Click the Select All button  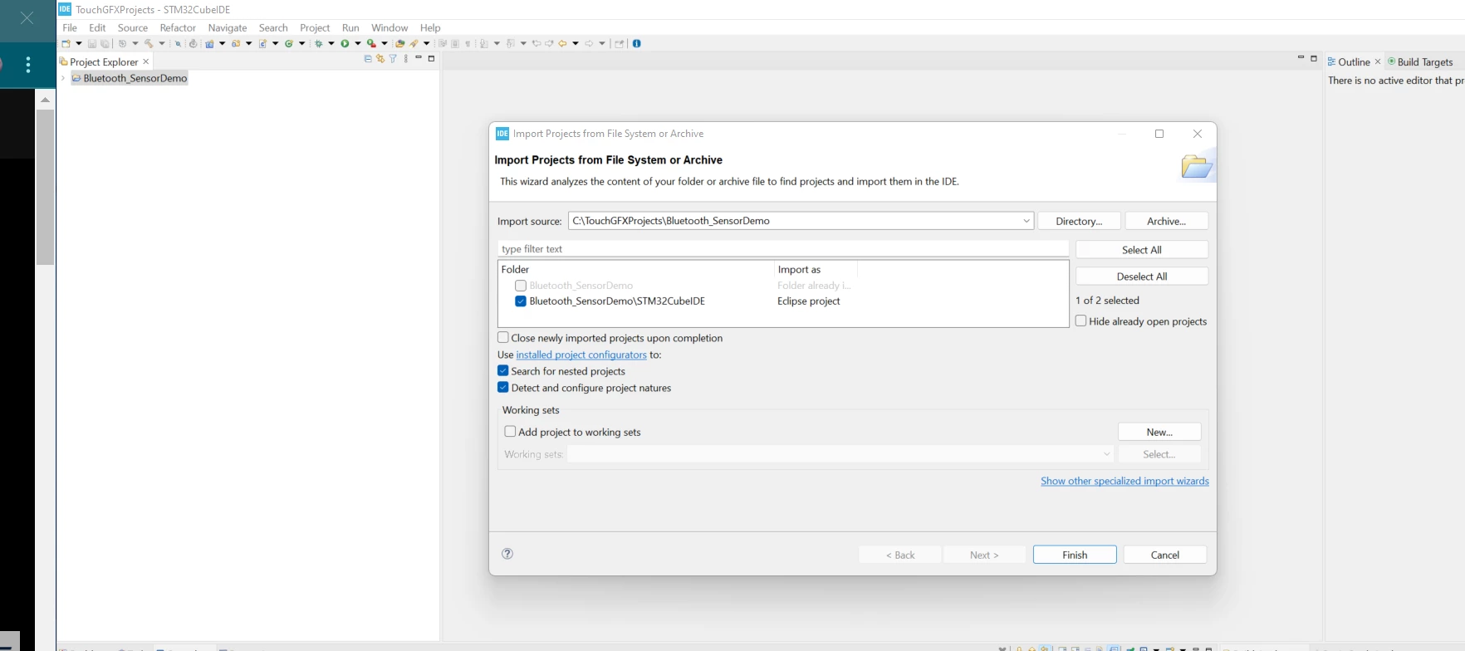click(1142, 250)
